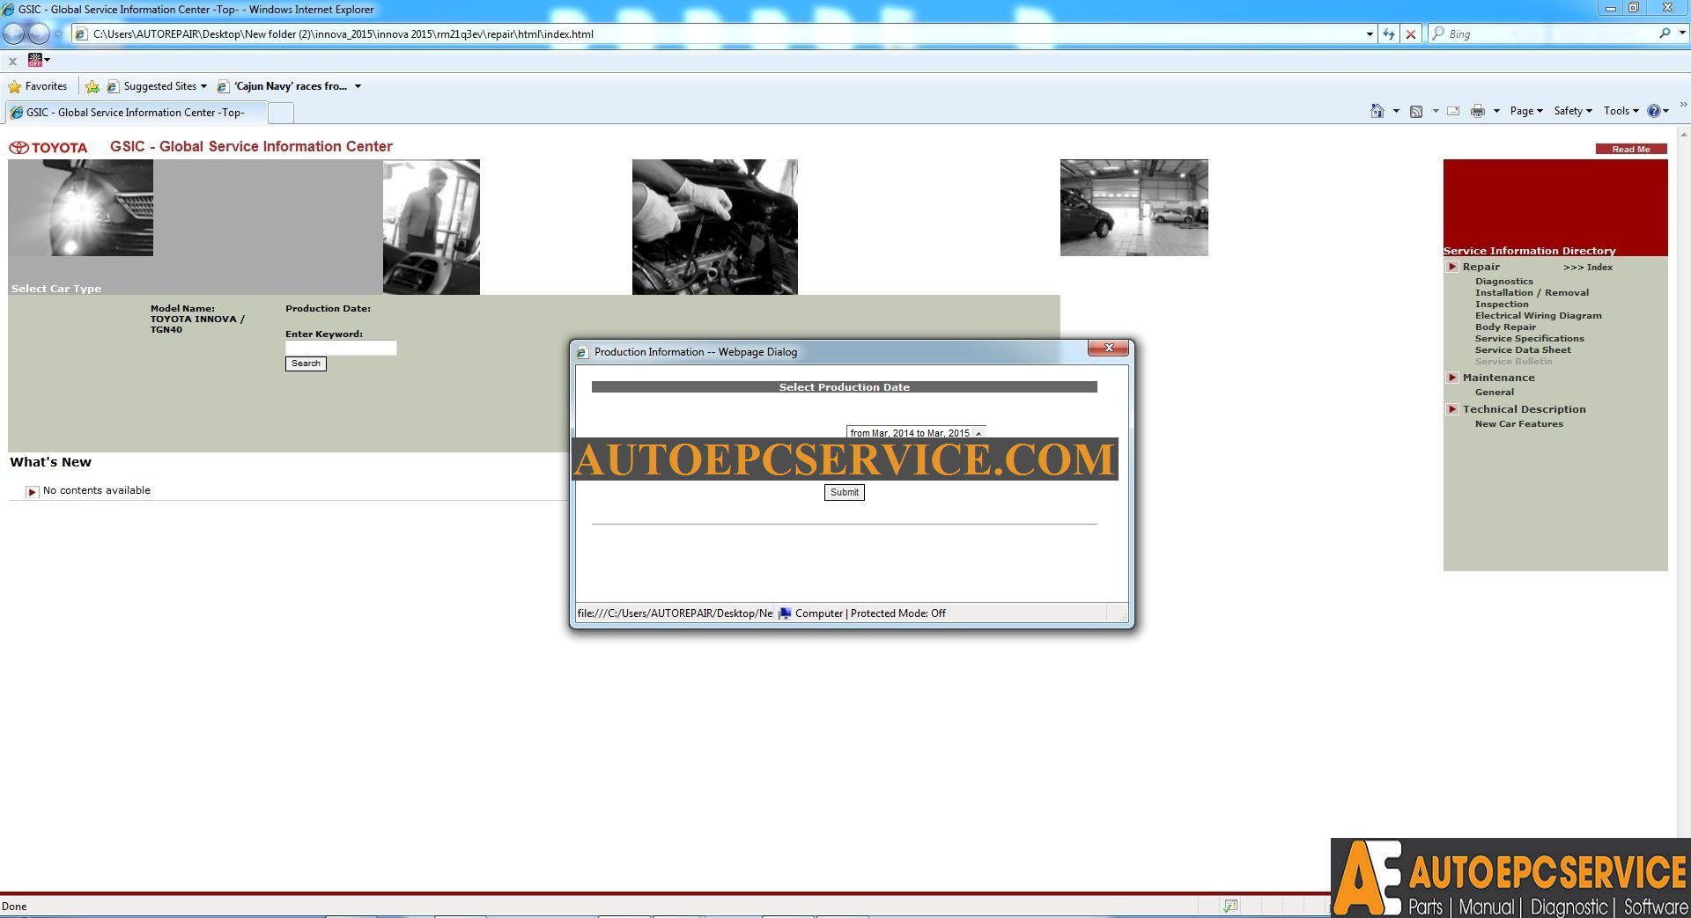Open the Home button dropdown arrow
The width and height of the screenshot is (1691, 918).
(x=1396, y=111)
